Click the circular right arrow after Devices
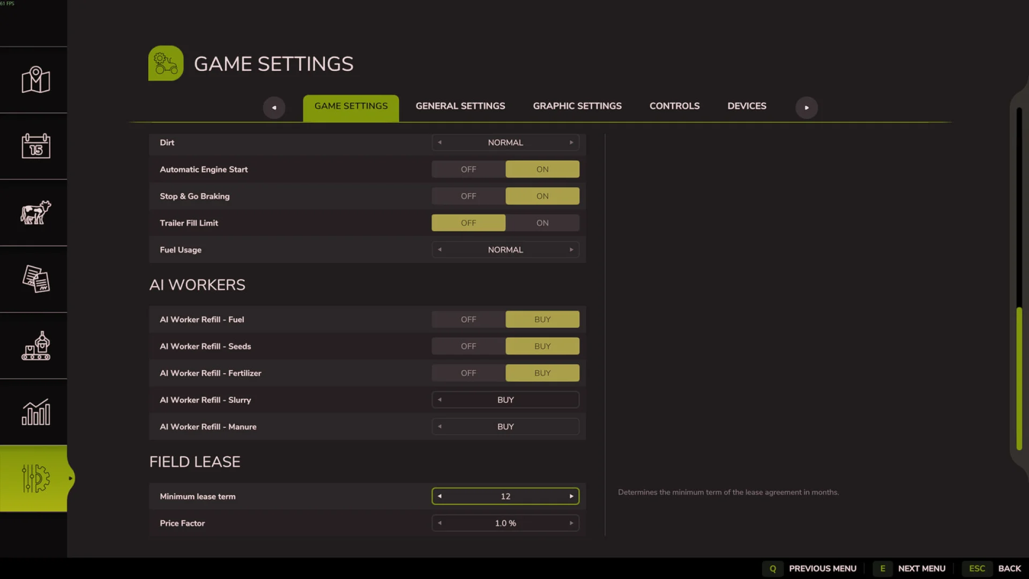The height and width of the screenshot is (579, 1029). point(807,107)
